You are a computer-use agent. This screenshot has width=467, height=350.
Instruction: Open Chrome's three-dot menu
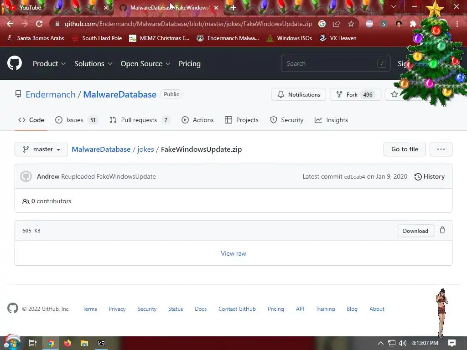coord(457,24)
